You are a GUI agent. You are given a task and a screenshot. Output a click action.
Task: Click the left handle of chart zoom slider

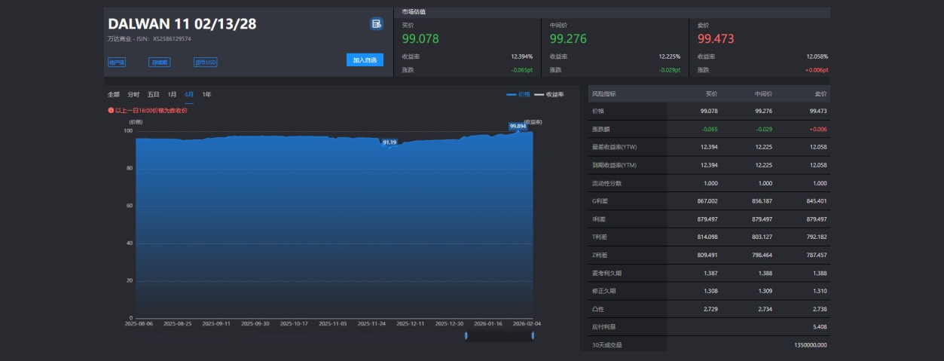pyautogui.click(x=466, y=335)
